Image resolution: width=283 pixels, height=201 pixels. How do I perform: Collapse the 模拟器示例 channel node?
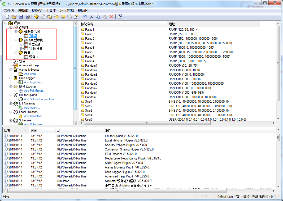click(x=16, y=31)
